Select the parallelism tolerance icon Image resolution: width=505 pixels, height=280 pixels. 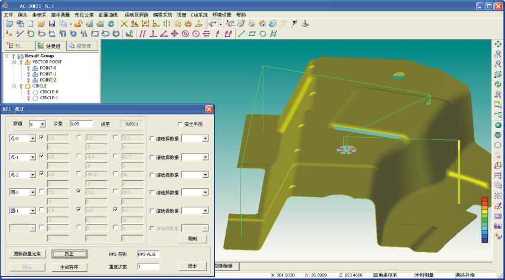[x=142, y=34]
